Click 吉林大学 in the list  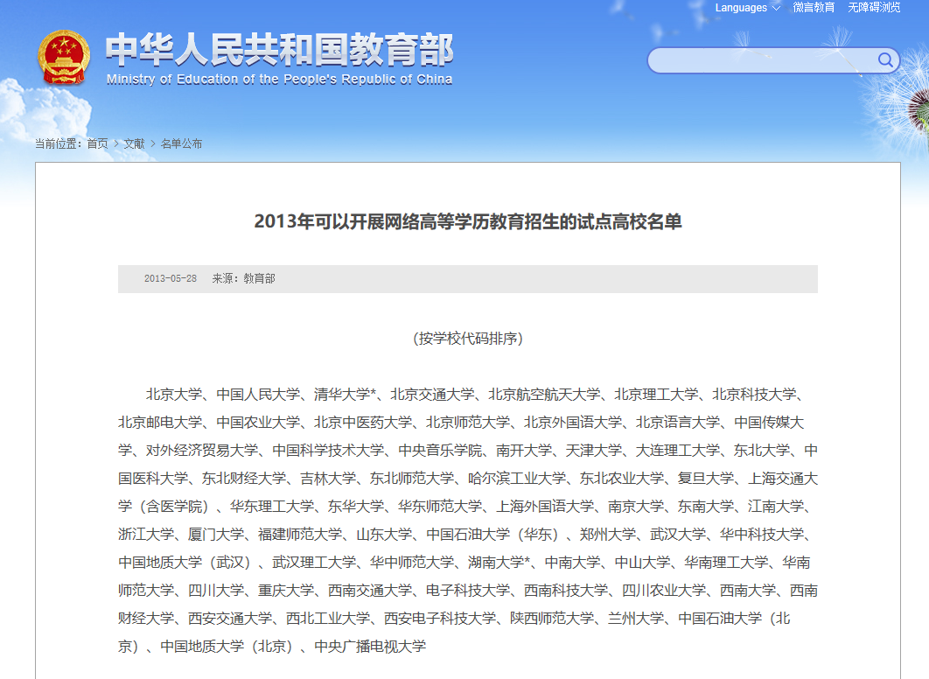click(328, 478)
